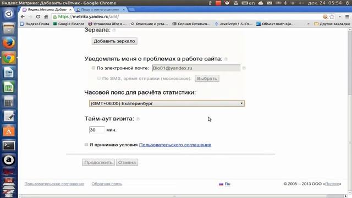Screen dimensions: 352x198
Task: Open the Chrome hamburger menu
Action: coord(347,16)
